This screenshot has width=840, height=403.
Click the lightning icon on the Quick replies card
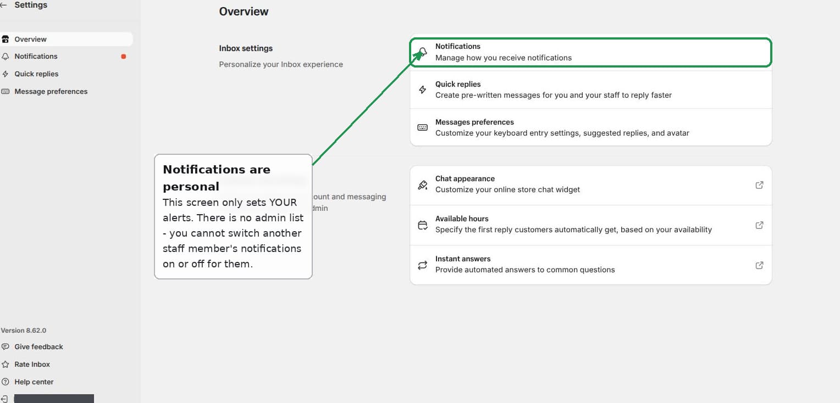point(422,89)
